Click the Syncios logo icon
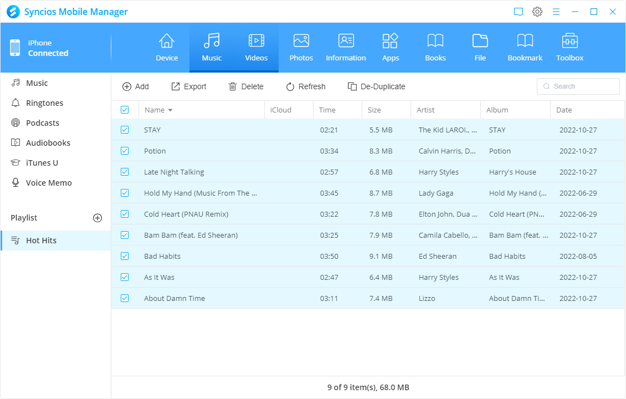The width and height of the screenshot is (626, 399). [x=13, y=12]
